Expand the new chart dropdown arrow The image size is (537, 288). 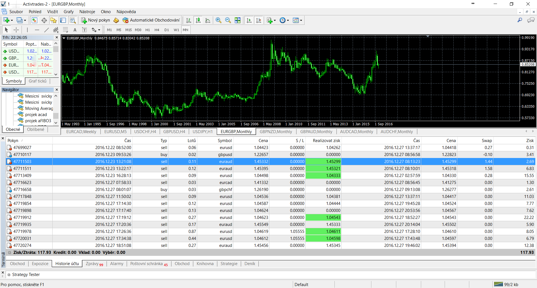(12, 20)
